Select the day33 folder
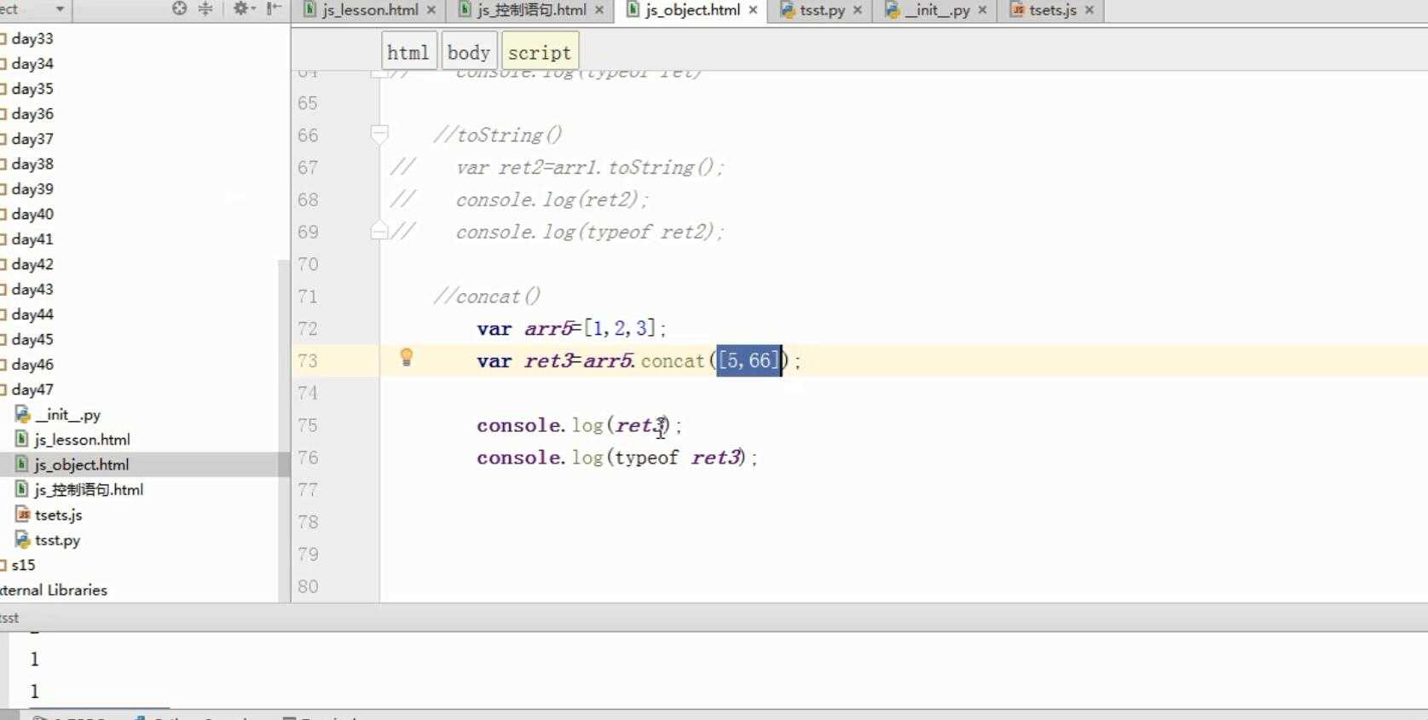The image size is (1428, 720). (32, 38)
